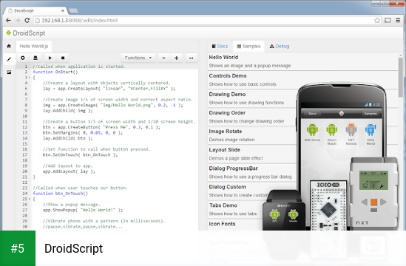Bookmark this page with the star icon
Screen dimensions: 406x266
coord(377,20)
